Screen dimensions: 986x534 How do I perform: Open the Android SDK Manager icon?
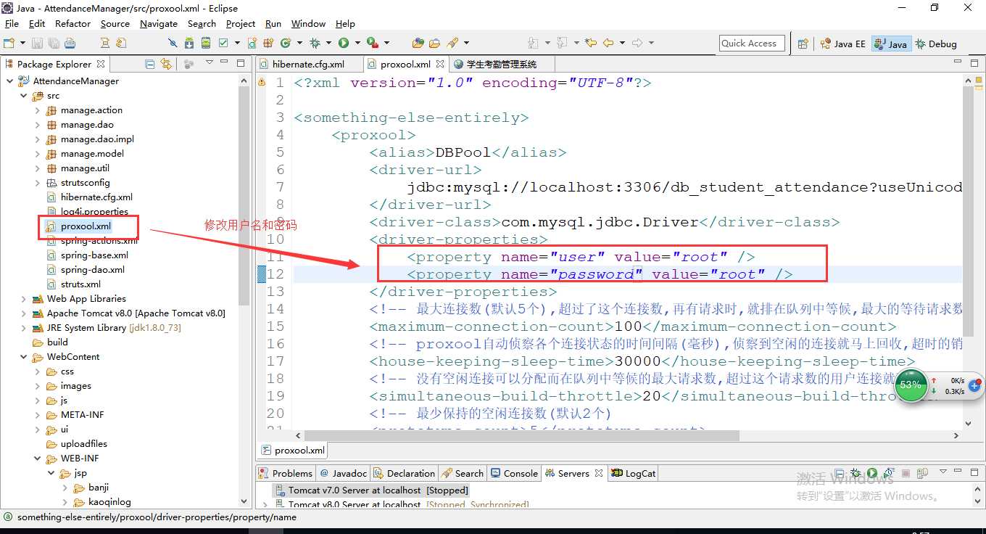tap(189, 43)
